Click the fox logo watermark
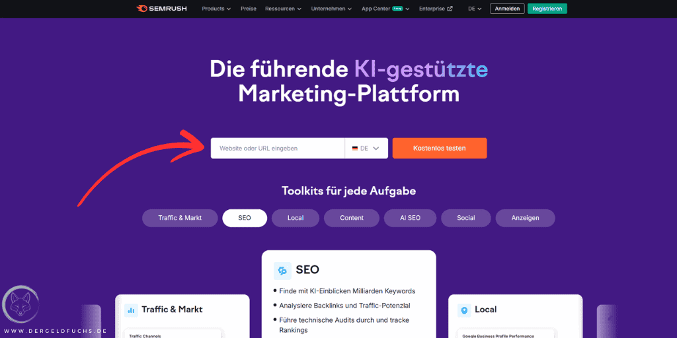Screen dimensions: 677x338 pos(20,304)
